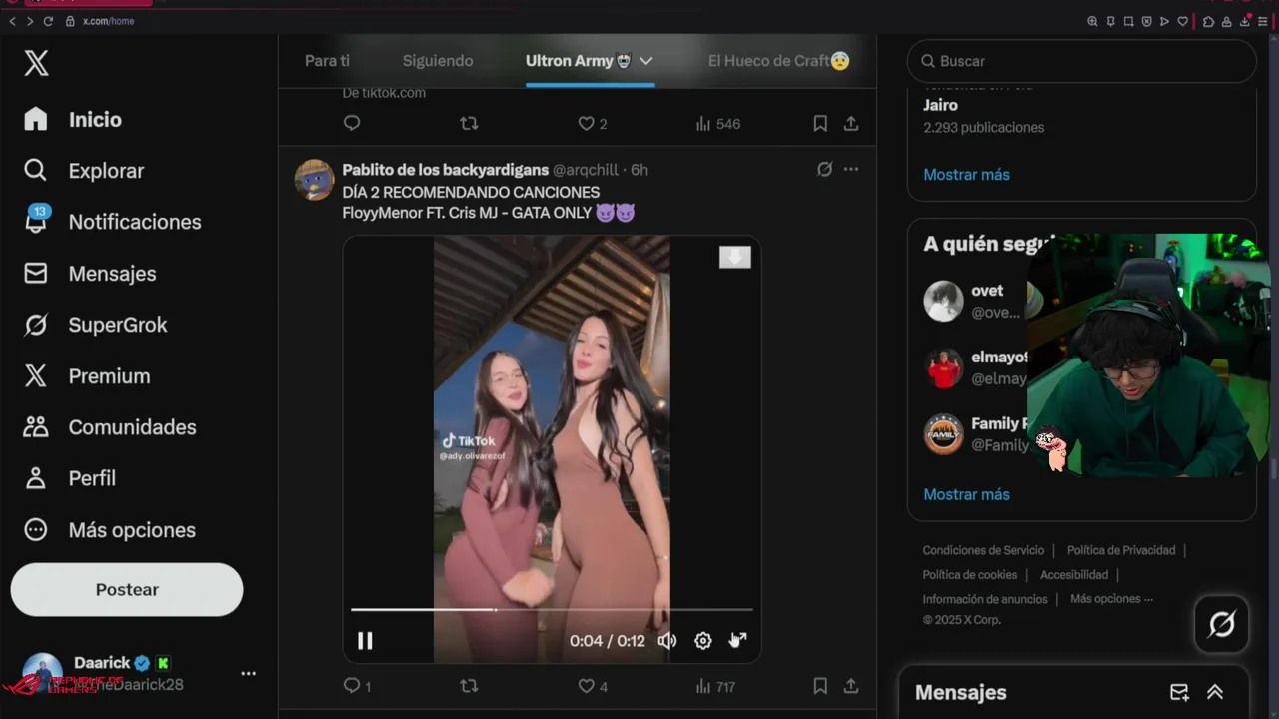Reload the x.com page
Viewport: 1279px width, 719px height.
(47, 21)
